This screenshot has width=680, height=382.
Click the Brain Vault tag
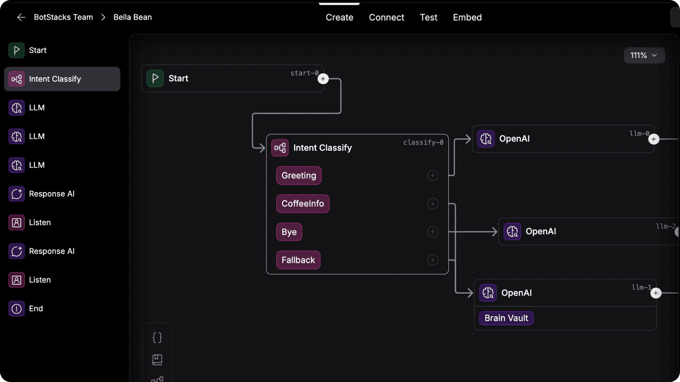506,318
